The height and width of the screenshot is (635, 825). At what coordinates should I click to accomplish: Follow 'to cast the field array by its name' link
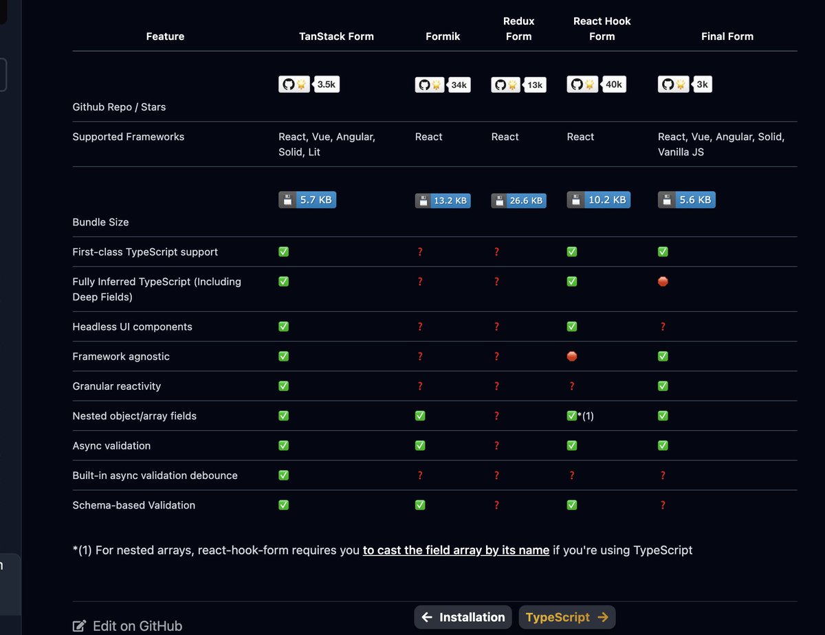tap(456, 550)
